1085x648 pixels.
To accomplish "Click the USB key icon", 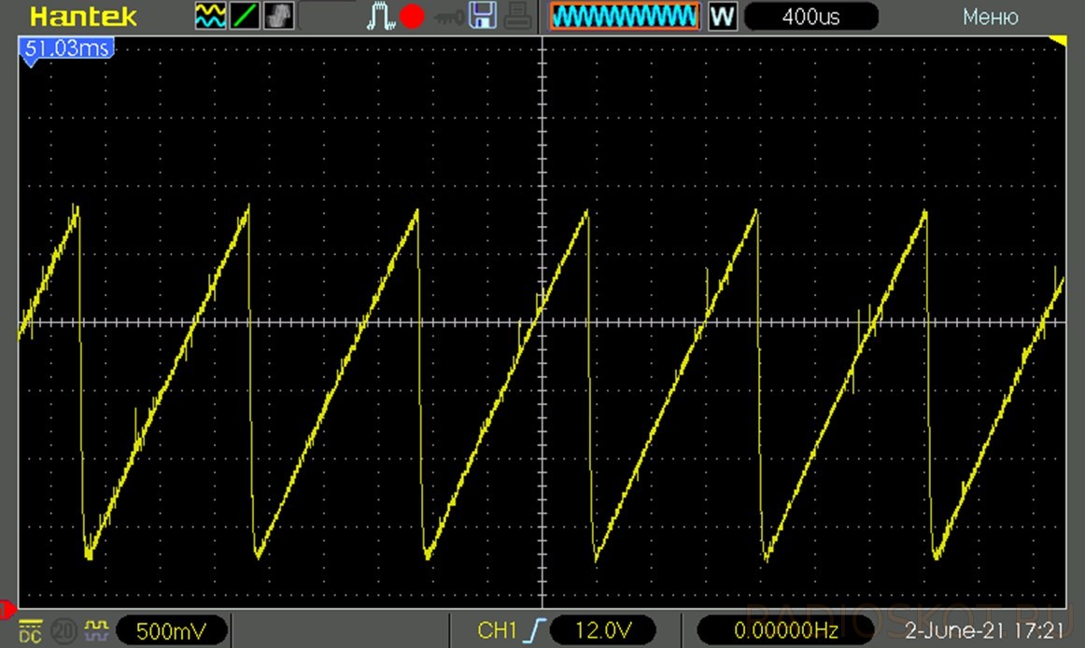I will (448, 18).
